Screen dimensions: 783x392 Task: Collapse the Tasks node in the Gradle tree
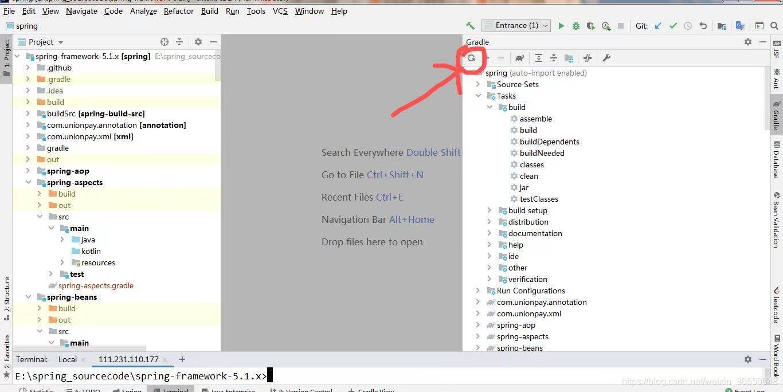point(478,96)
